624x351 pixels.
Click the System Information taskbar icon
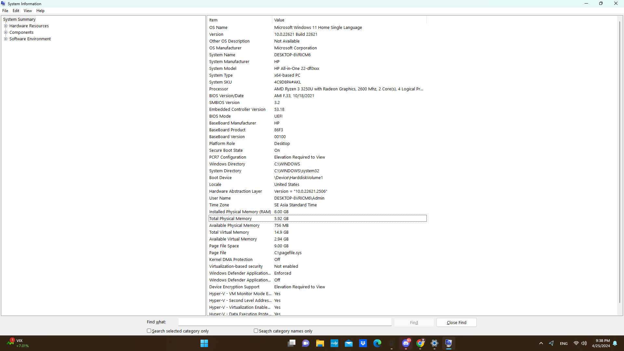tap(448, 343)
